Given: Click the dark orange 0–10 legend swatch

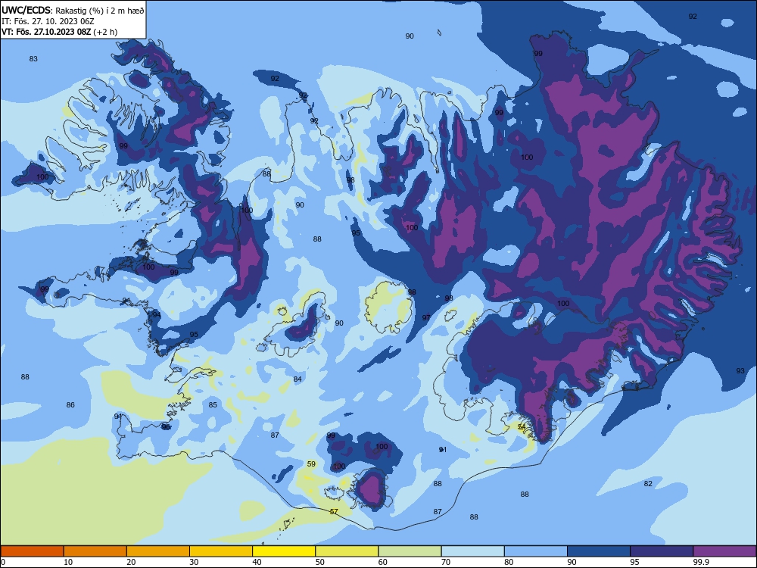Looking at the screenshot, I should 32,551.
